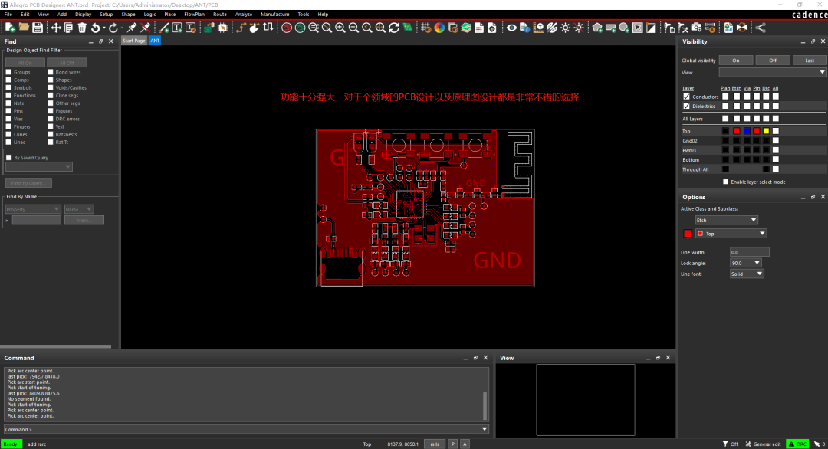Open the Name dropdown in Find By Name
Screen dimensions: 828x449
79,209
